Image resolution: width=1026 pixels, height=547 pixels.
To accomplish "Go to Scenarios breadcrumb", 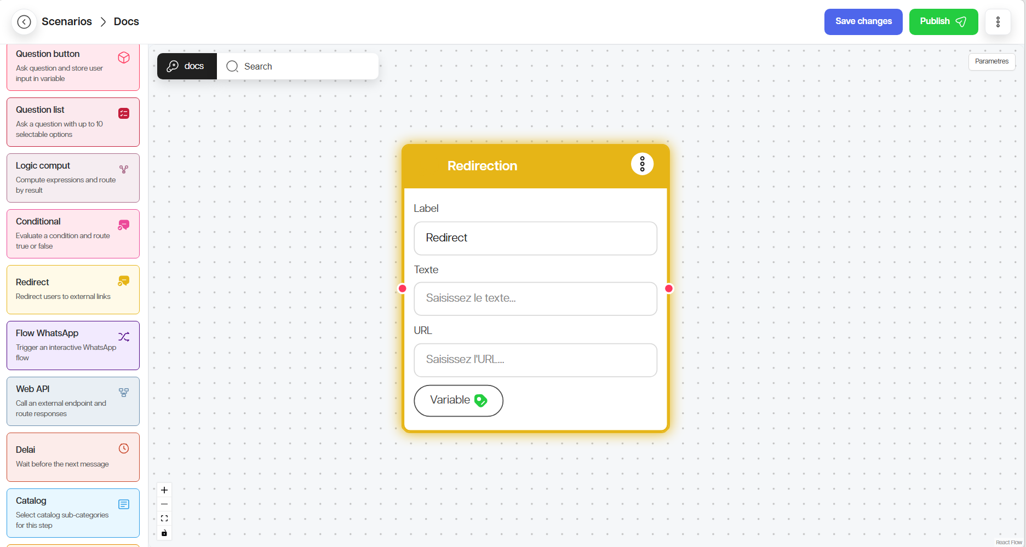I will [x=67, y=21].
